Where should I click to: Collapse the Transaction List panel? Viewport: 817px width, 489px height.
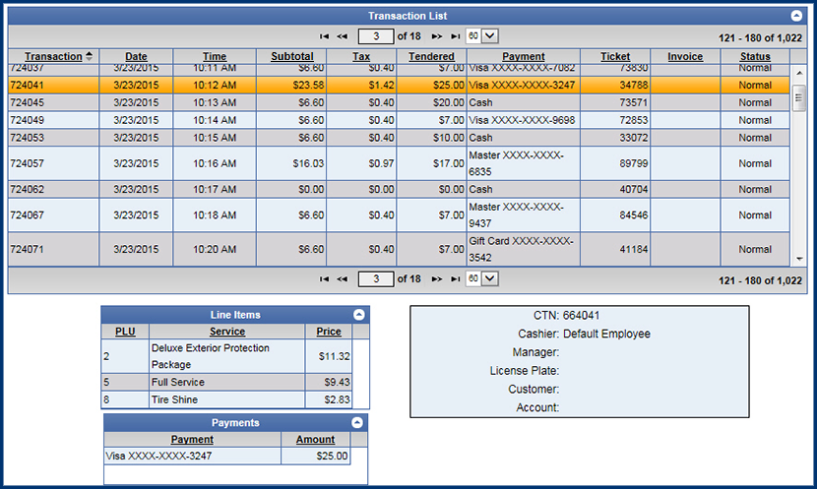coord(796,16)
